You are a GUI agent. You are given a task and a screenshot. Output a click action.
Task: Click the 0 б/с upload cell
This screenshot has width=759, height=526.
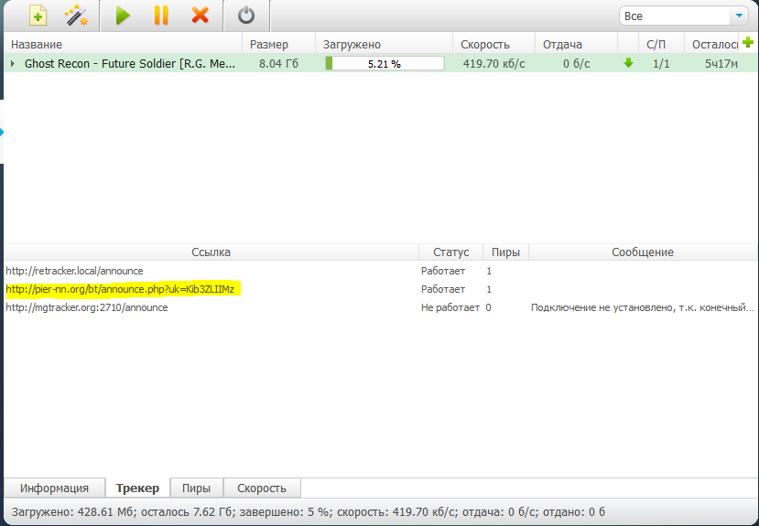coord(577,63)
